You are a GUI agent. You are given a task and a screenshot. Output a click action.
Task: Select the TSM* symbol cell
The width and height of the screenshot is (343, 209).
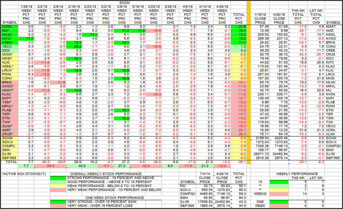point(10,102)
